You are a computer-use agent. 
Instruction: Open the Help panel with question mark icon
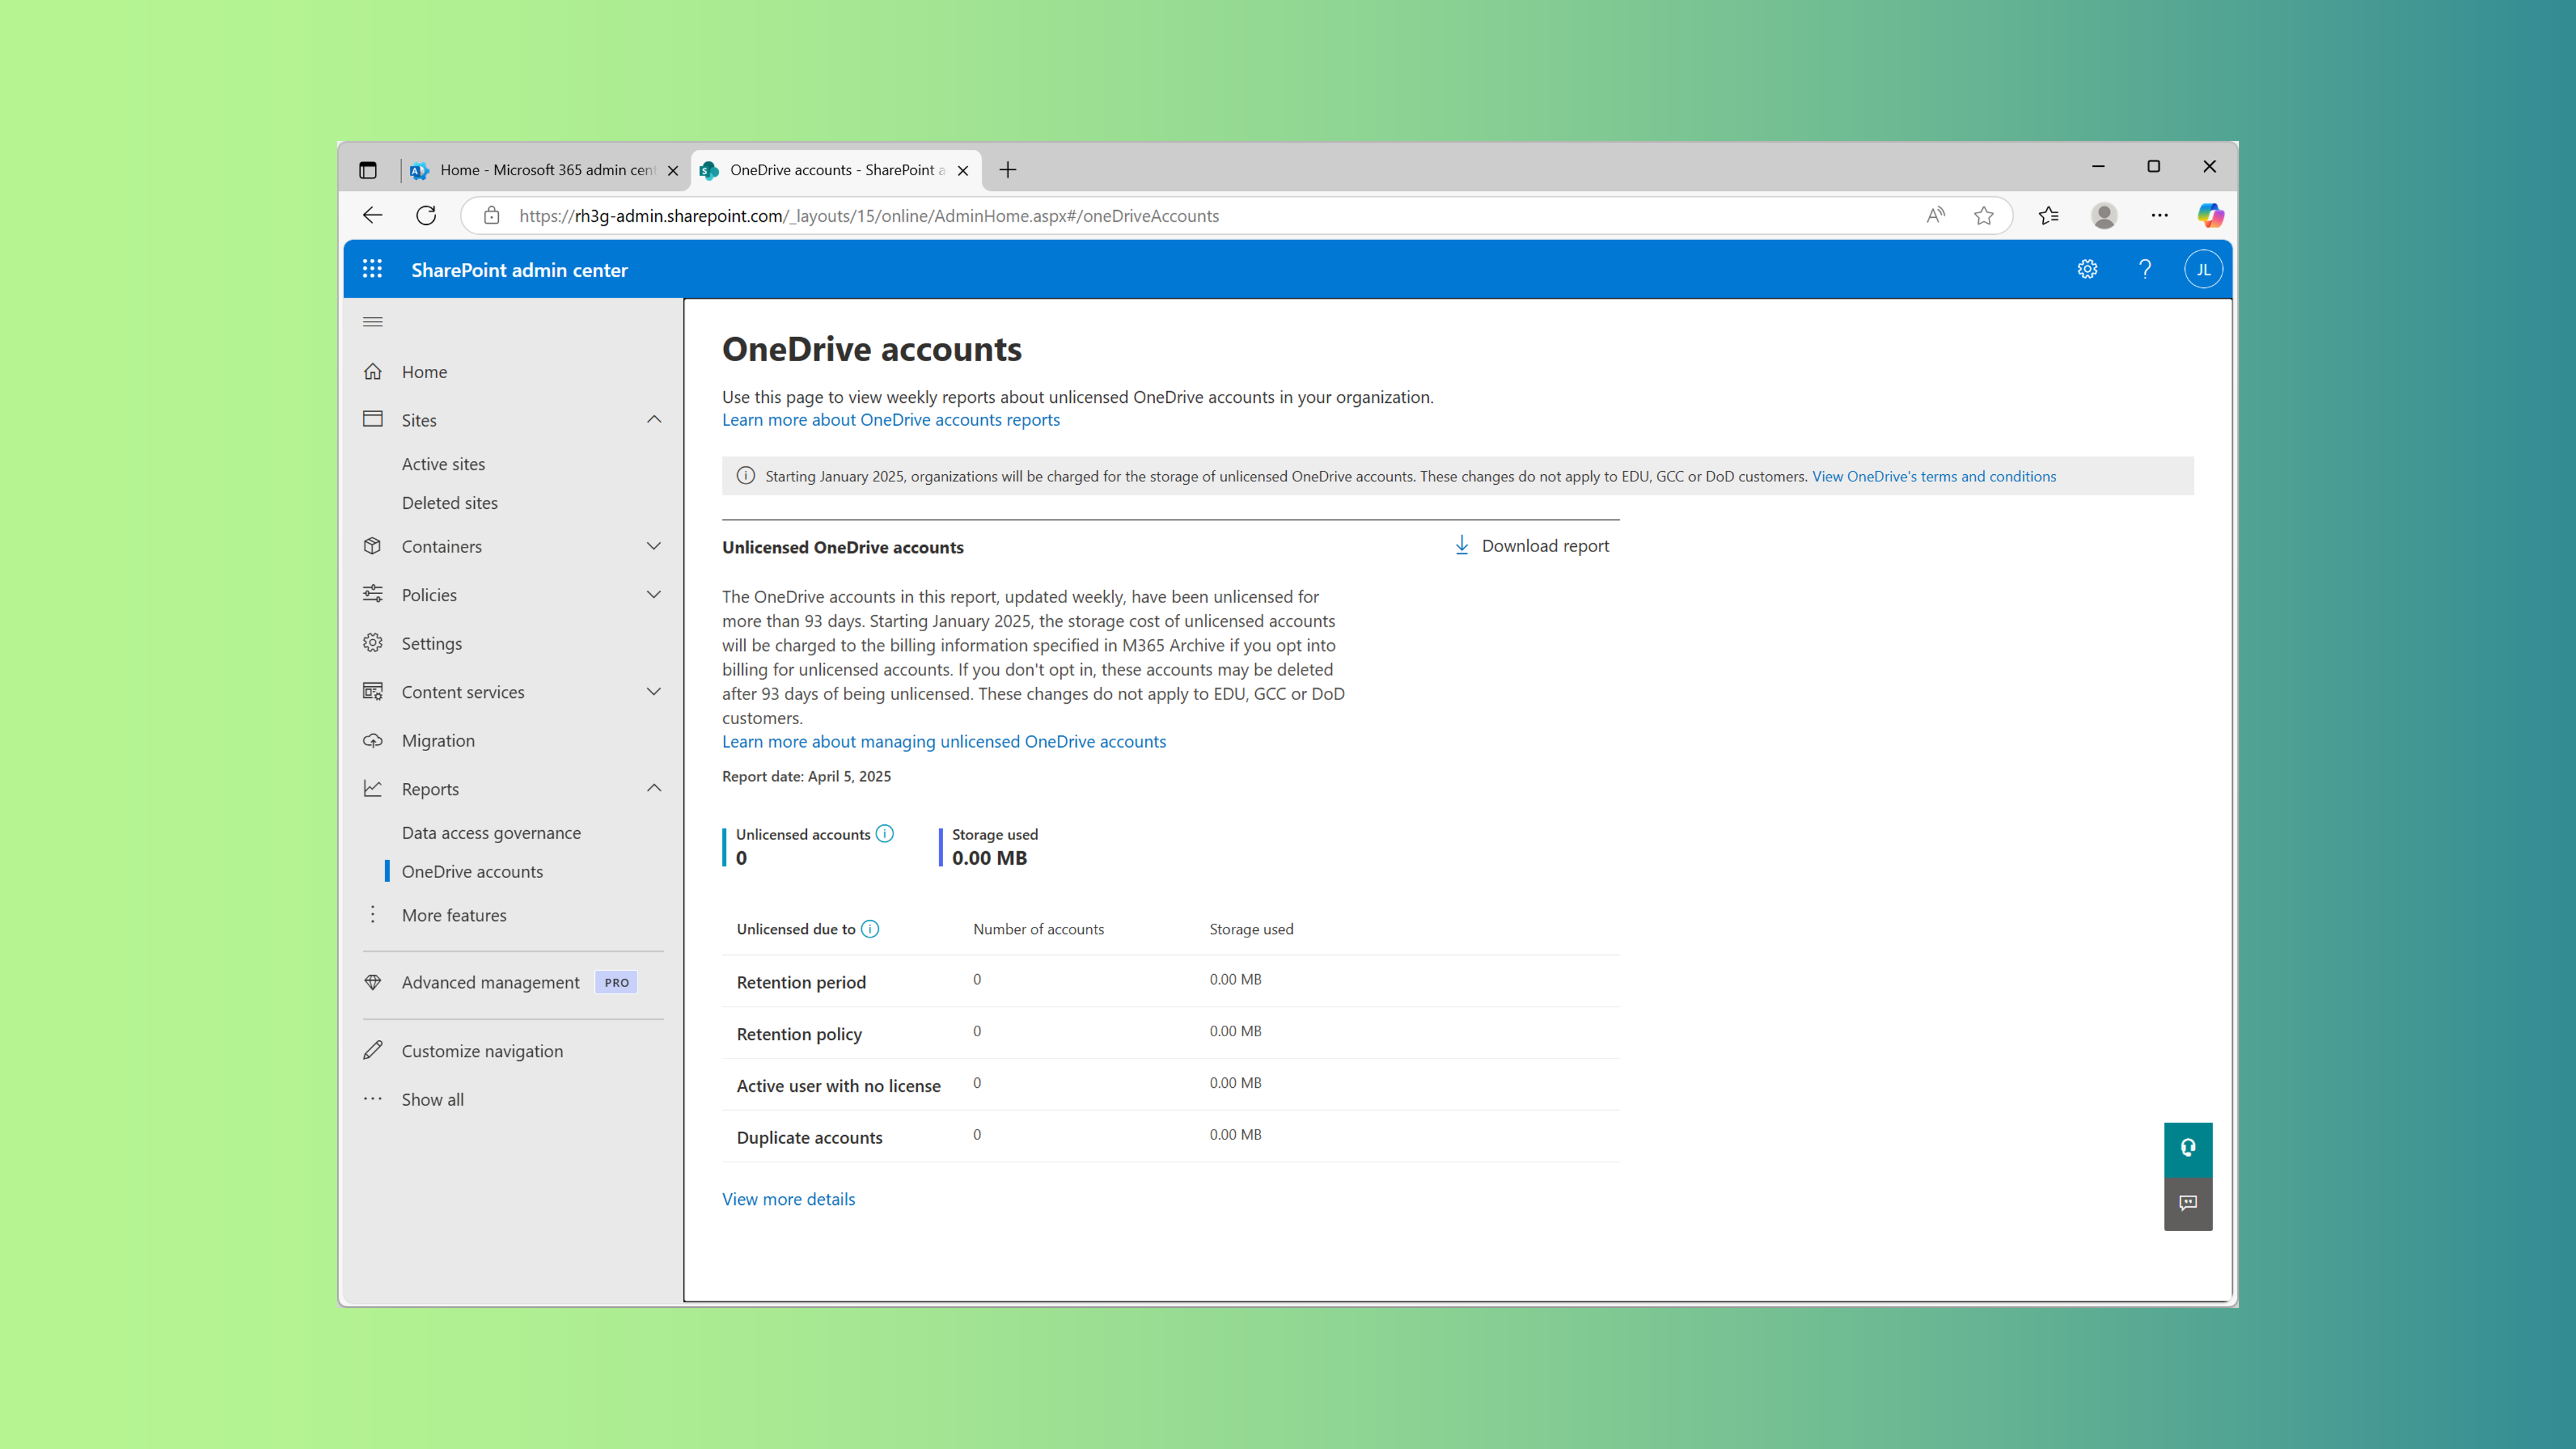(x=2145, y=268)
